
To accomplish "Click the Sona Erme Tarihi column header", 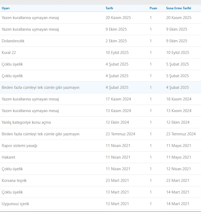I will coord(179,8).
